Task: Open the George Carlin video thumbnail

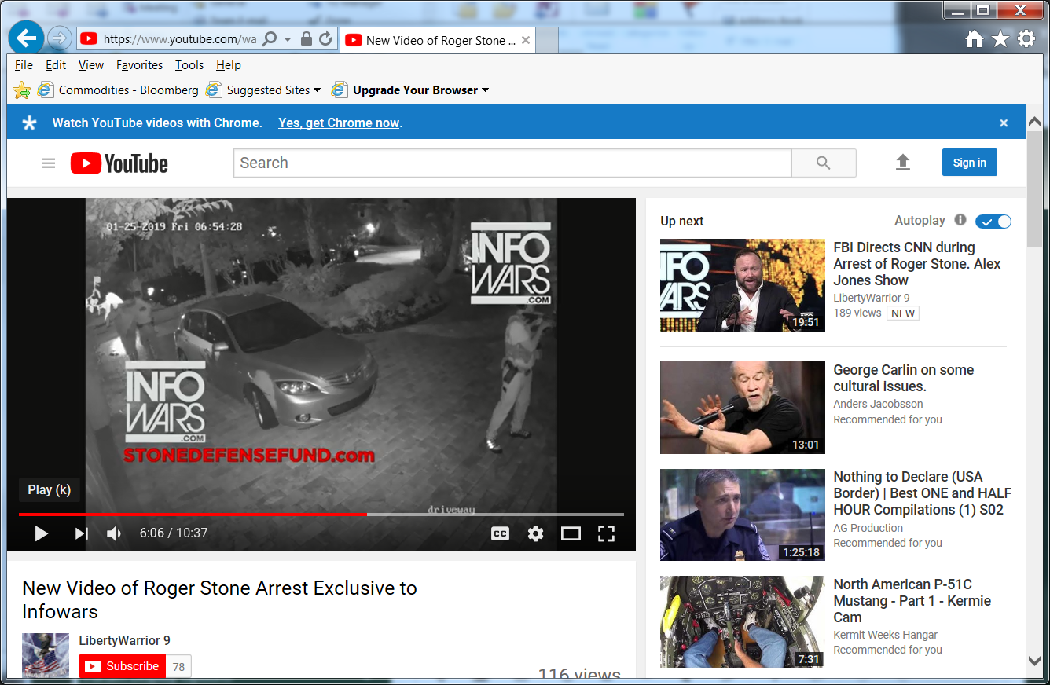Action: [742, 407]
